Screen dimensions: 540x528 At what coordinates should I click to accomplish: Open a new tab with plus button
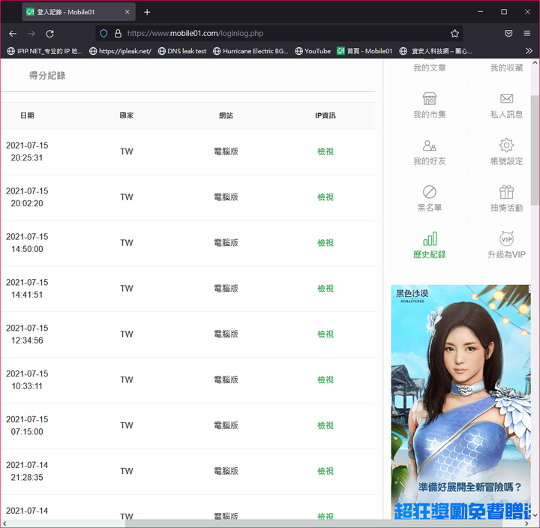pyautogui.click(x=147, y=12)
